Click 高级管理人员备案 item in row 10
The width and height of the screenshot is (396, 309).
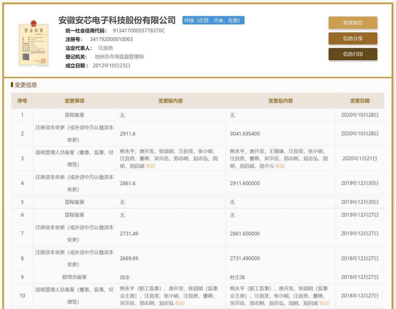pyautogui.click(x=75, y=295)
